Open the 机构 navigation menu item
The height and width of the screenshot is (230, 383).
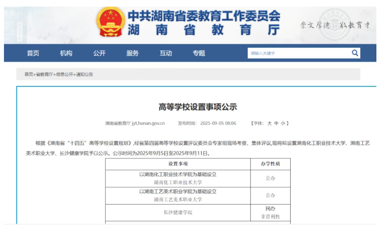(x=66, y=53)
